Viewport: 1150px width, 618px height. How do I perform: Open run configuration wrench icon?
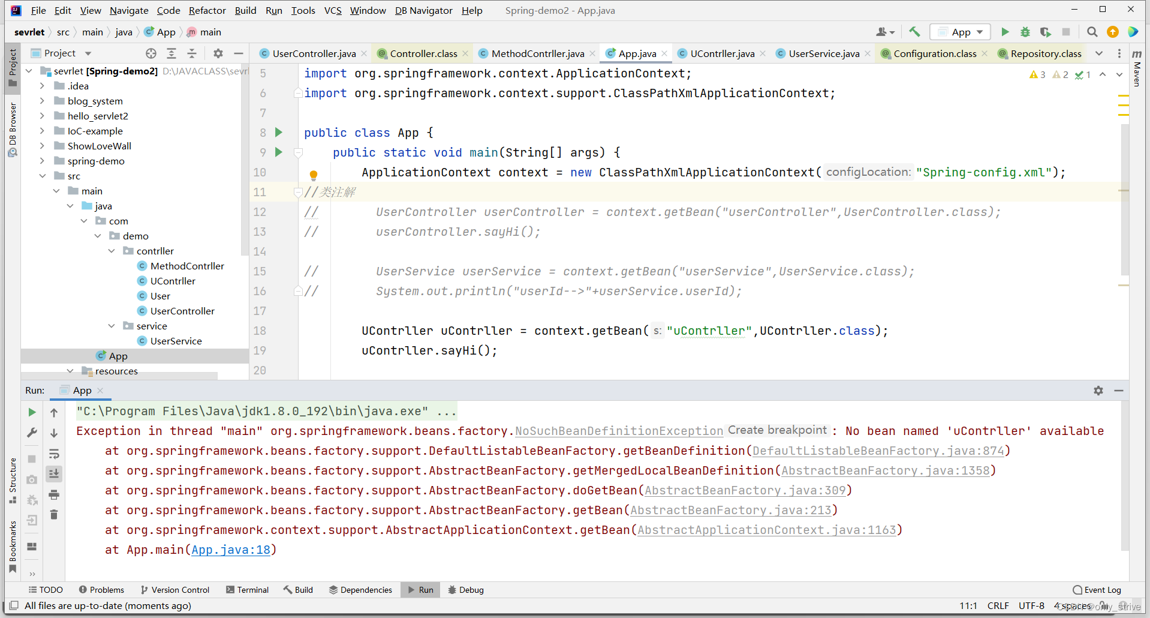pos(32,433)
